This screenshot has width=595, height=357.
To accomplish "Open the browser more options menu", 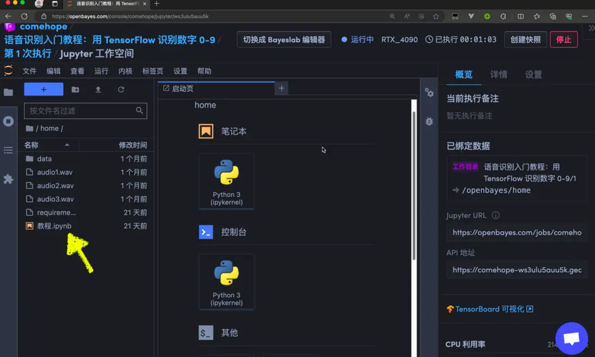I will 584,16.
